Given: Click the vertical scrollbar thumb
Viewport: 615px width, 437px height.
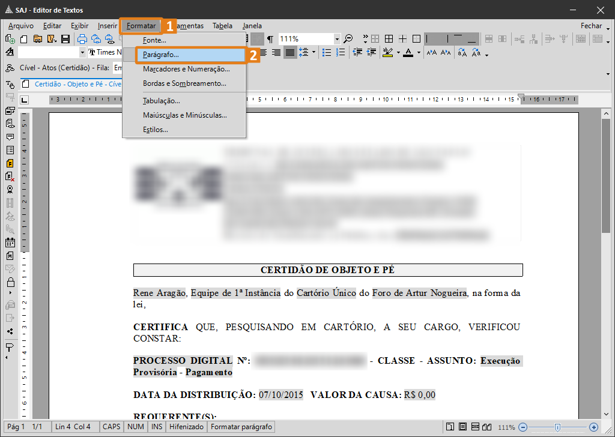Looking at the screenshot, I should [x=606, y=176].
